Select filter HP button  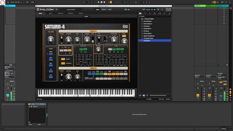pos(122,49)
